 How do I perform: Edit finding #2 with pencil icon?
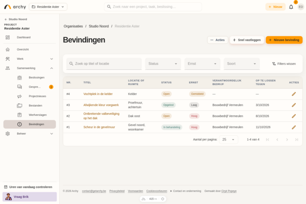coord(294,116)
